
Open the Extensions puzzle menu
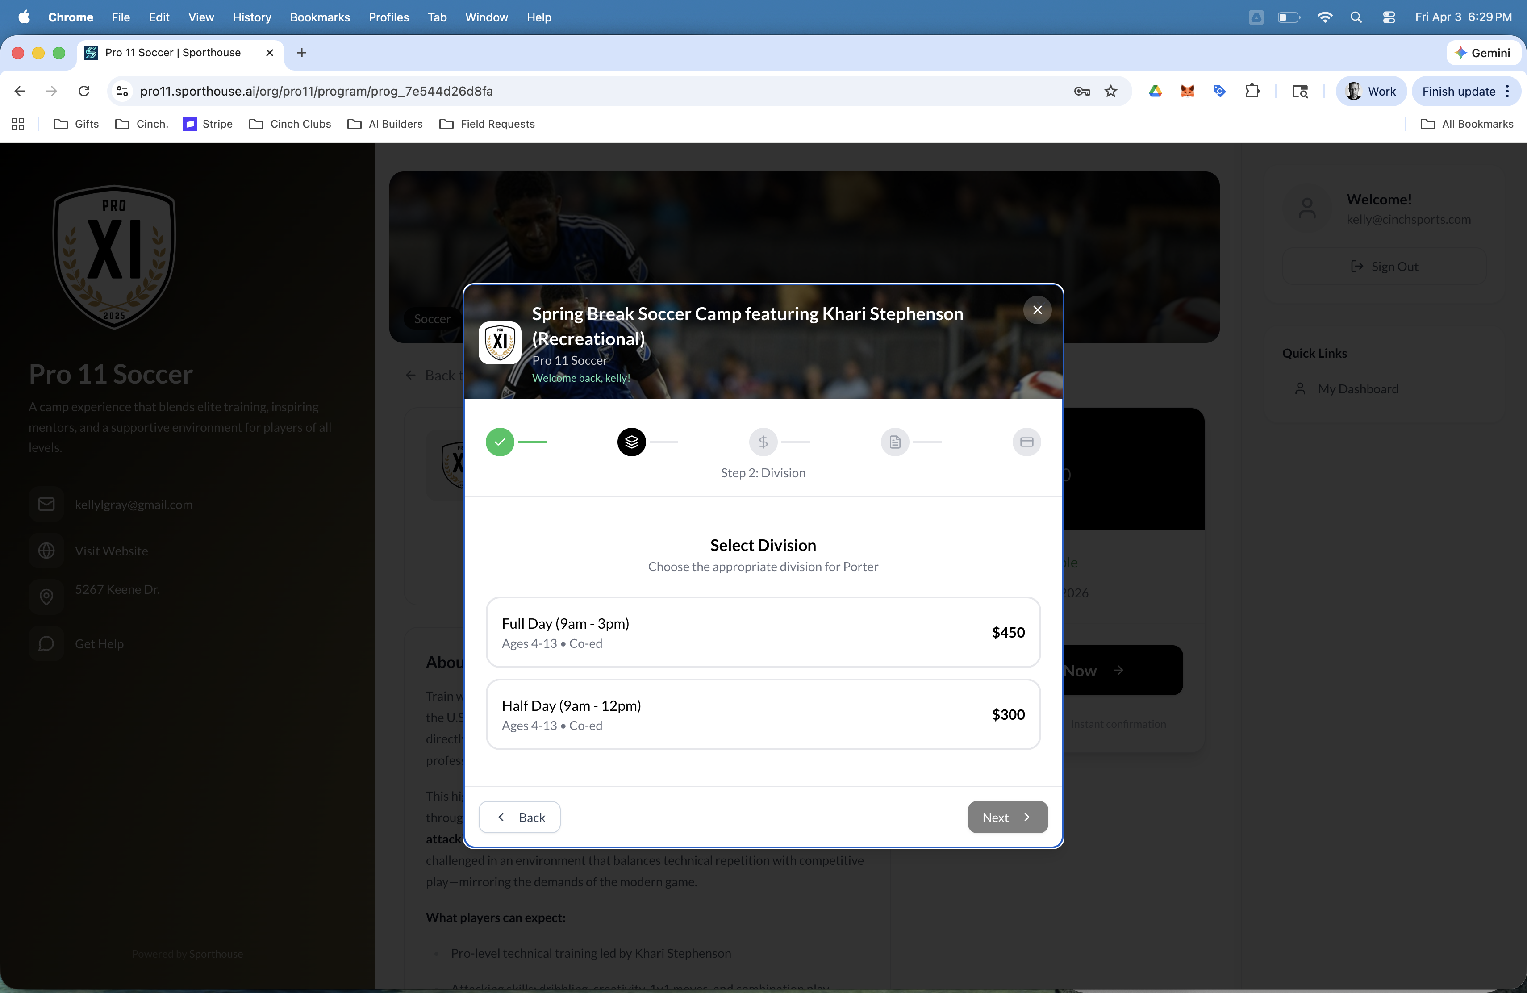tap(1252, 91)
